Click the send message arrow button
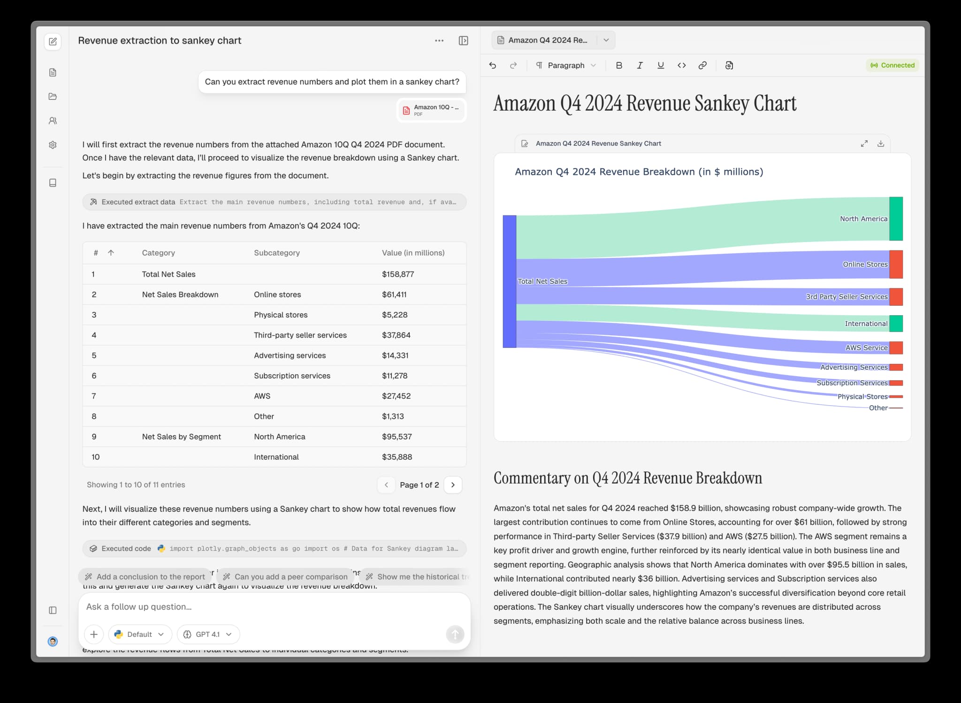The width and height of the screenshot is (961, 703). coord(455,634)
